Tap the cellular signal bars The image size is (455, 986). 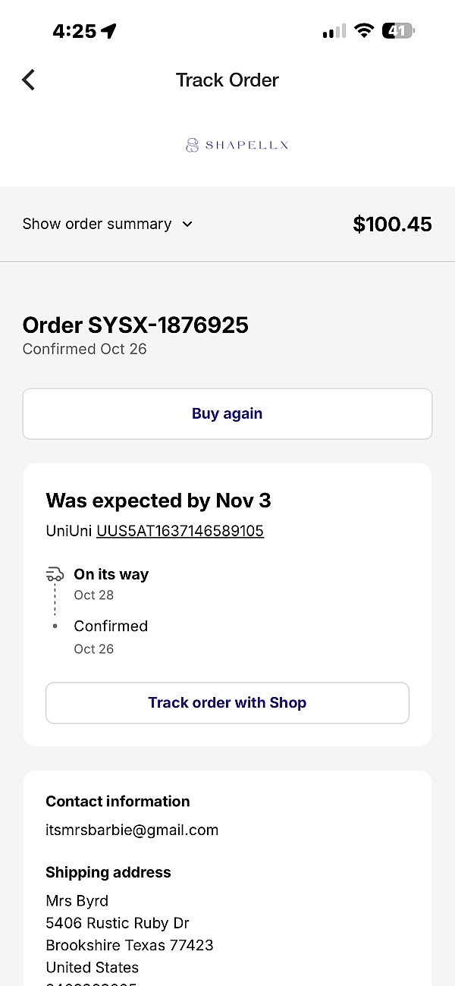tap(334, 31)
